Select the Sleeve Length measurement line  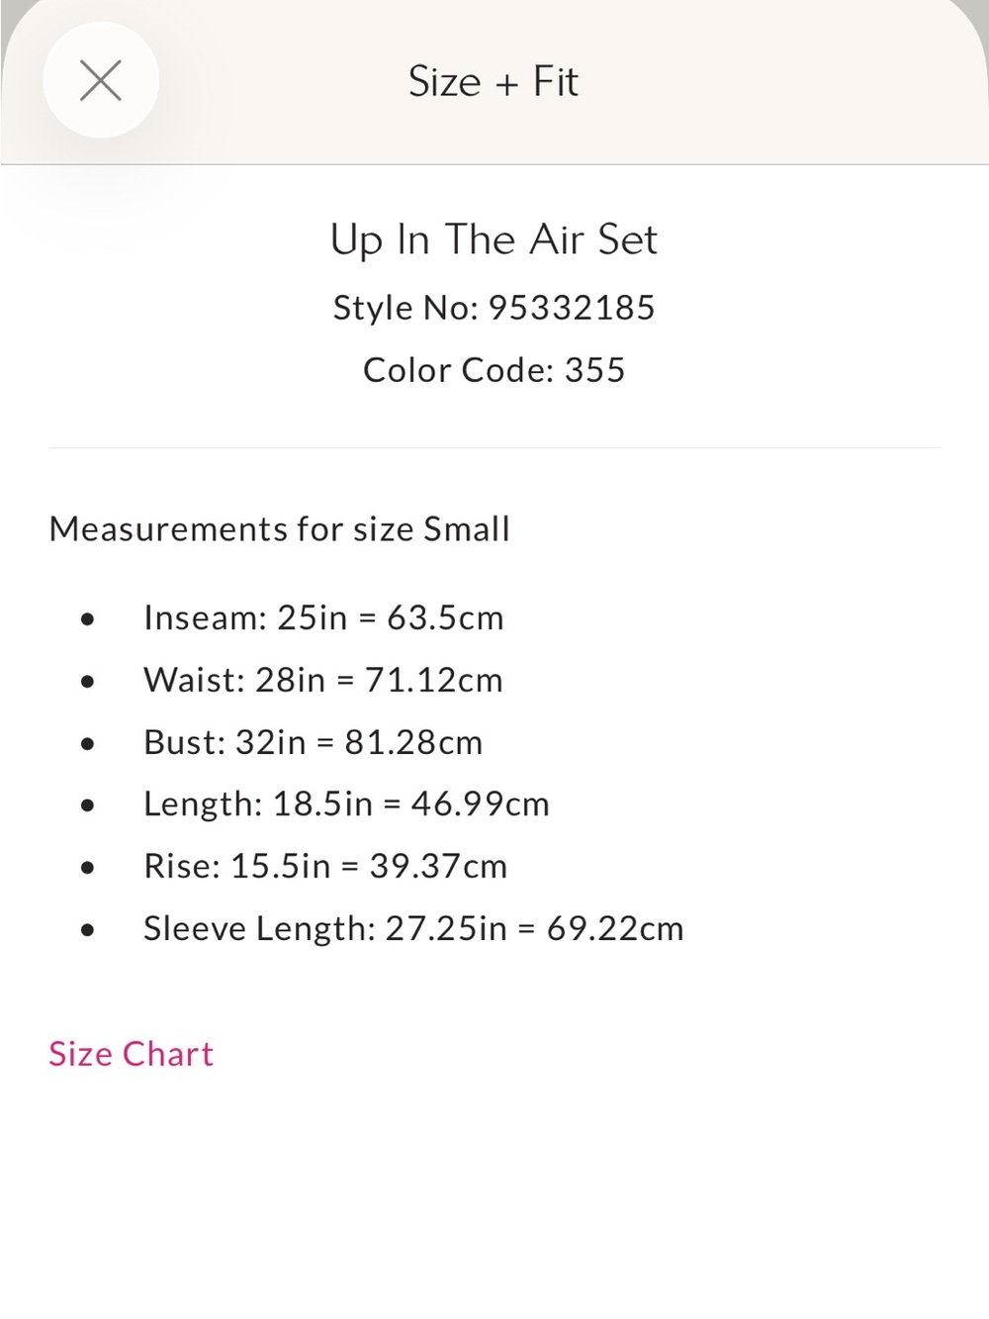point(413,928)
